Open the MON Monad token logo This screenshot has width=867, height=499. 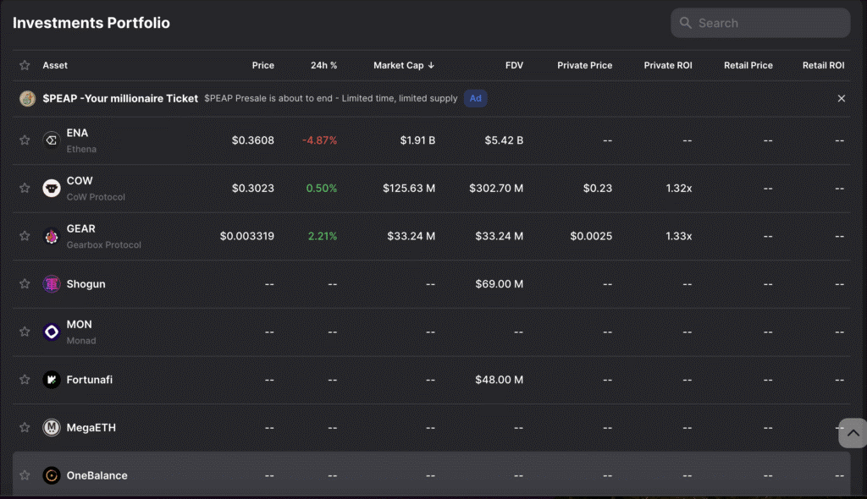(52, 332)
